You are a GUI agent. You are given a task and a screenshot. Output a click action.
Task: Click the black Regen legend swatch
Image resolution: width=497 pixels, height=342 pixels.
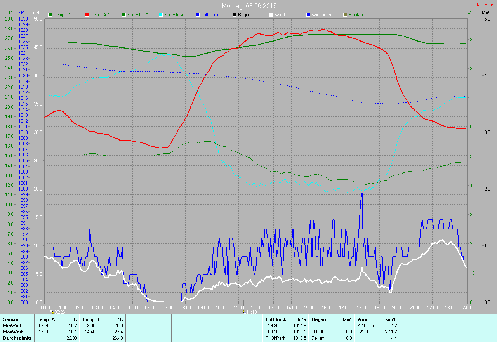(235, 15)
